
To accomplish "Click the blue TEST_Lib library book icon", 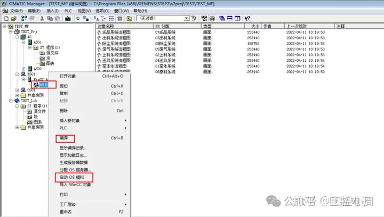I will tap(17, 101).
